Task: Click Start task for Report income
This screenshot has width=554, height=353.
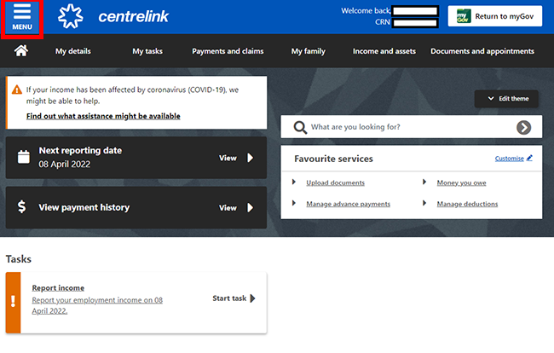Action: coord(234,298)
